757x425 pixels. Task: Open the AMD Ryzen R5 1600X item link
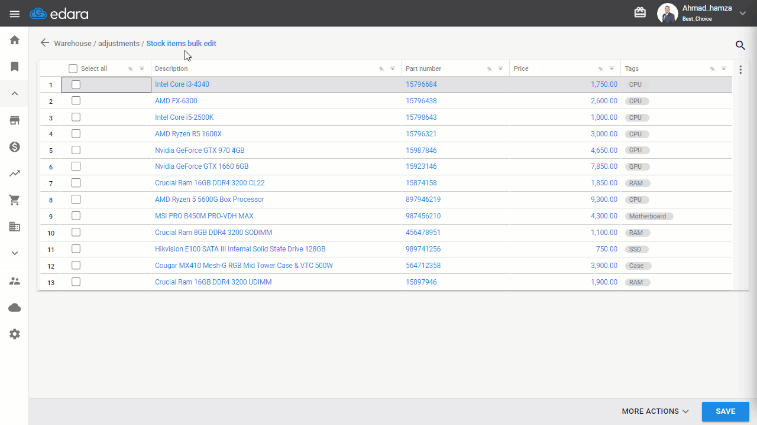click(x=188, y=134)
